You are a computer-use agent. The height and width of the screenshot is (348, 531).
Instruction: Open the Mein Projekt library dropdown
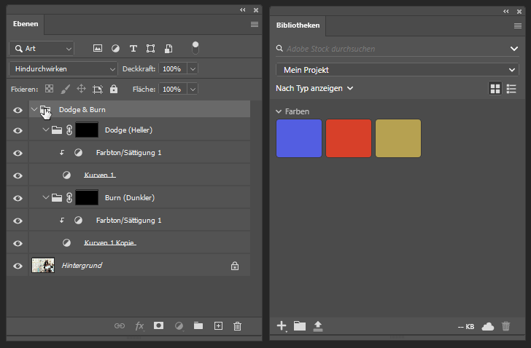click(397, 70)
